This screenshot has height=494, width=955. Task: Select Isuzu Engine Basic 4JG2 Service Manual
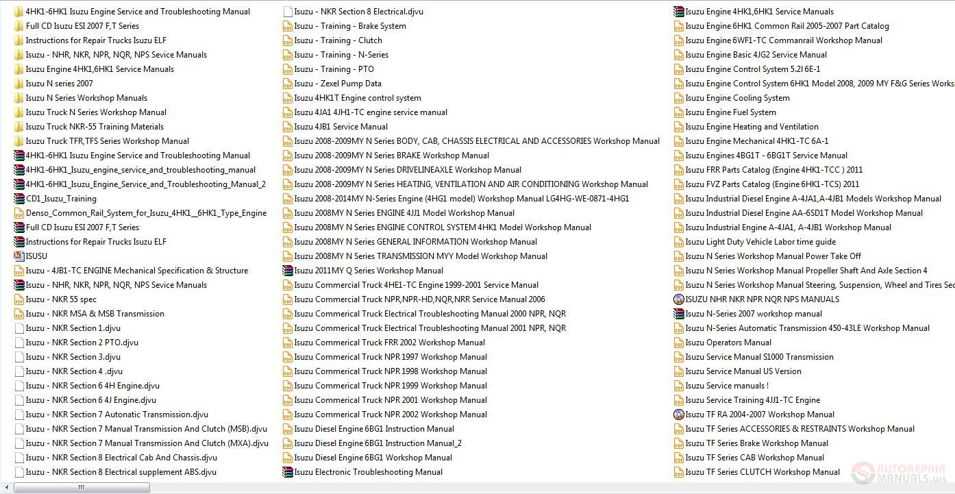coord(756,55)
